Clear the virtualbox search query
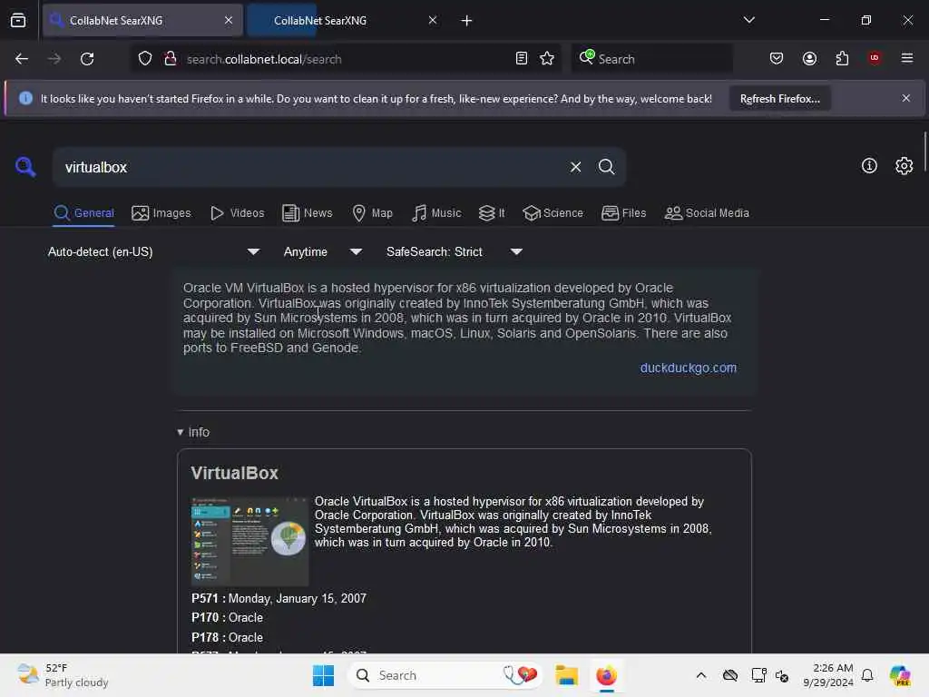929x697 pixels. [575, 167]
